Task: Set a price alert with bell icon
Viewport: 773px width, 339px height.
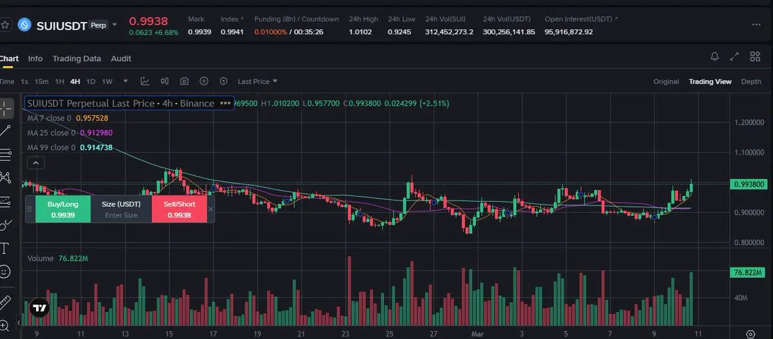Action: click(x=714, y=57)
